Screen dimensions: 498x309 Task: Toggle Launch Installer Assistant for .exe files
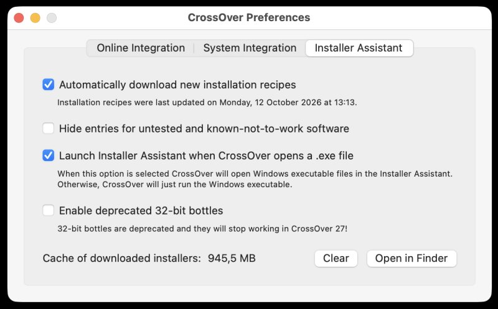pos(49,156)
